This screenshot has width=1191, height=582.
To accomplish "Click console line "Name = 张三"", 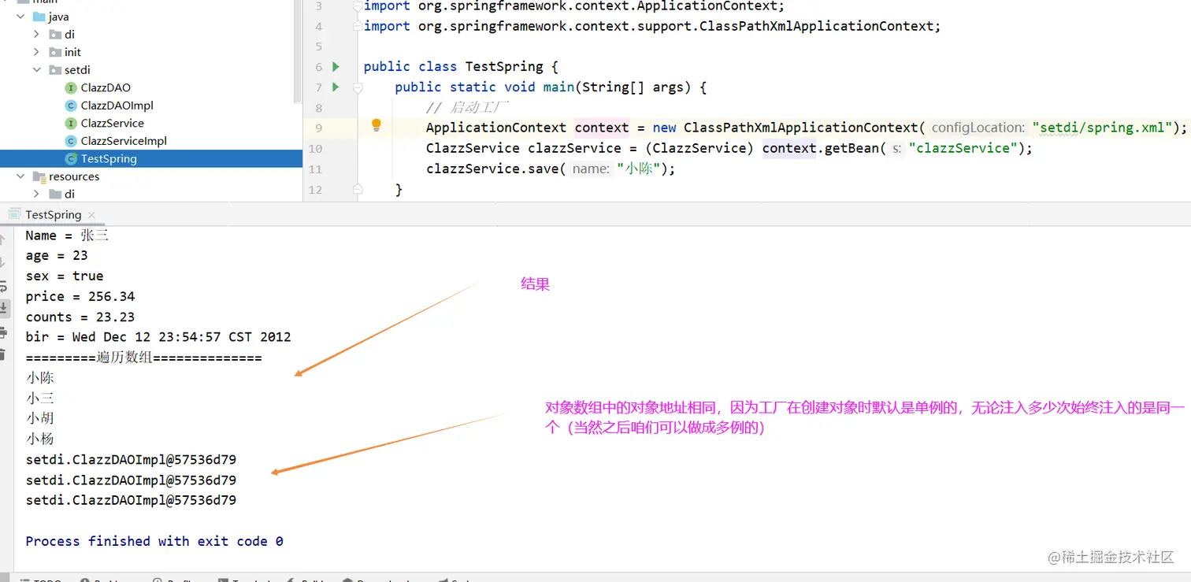I will [x=67, y=235].
